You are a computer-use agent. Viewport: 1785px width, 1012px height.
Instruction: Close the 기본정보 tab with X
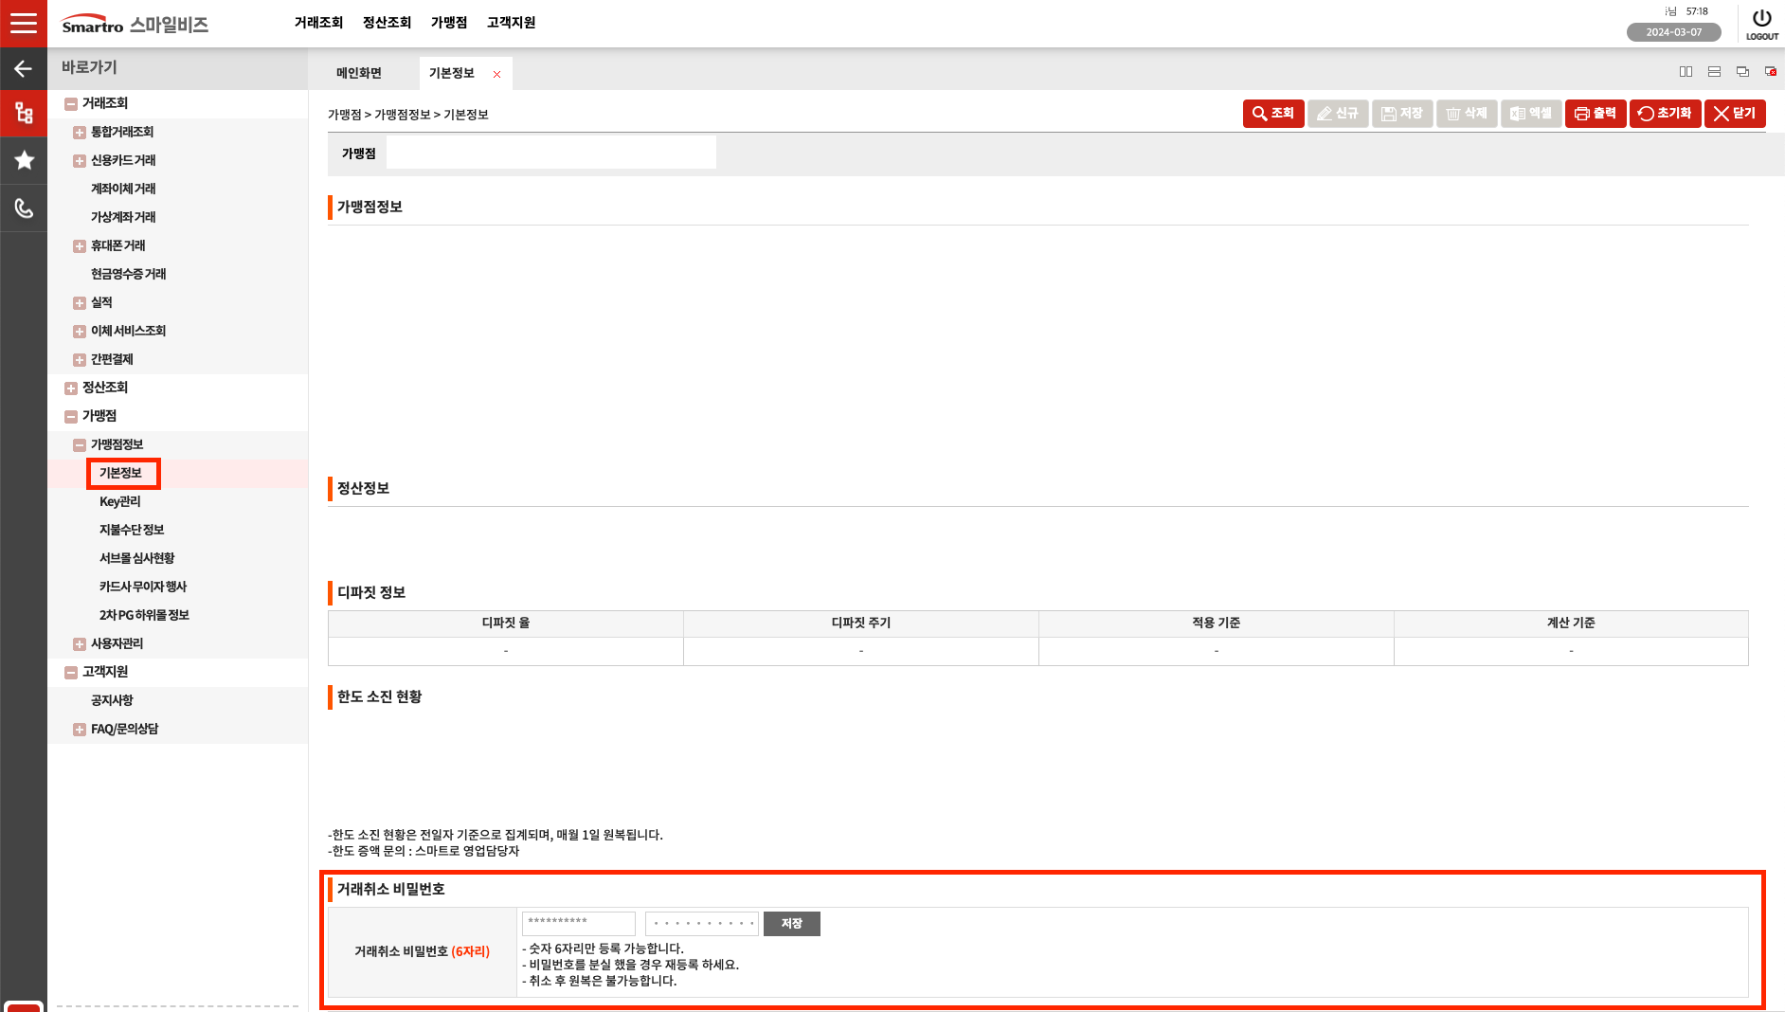[x=496, y=74]
